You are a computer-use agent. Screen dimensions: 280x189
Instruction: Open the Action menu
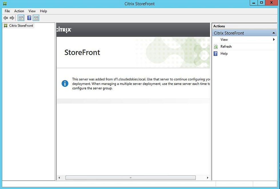19,11
